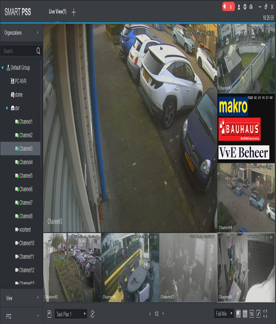Switch to the 16-window layout
Viewport: 276px width, 324px height.
pyautogui.click(x=252, y=314)
